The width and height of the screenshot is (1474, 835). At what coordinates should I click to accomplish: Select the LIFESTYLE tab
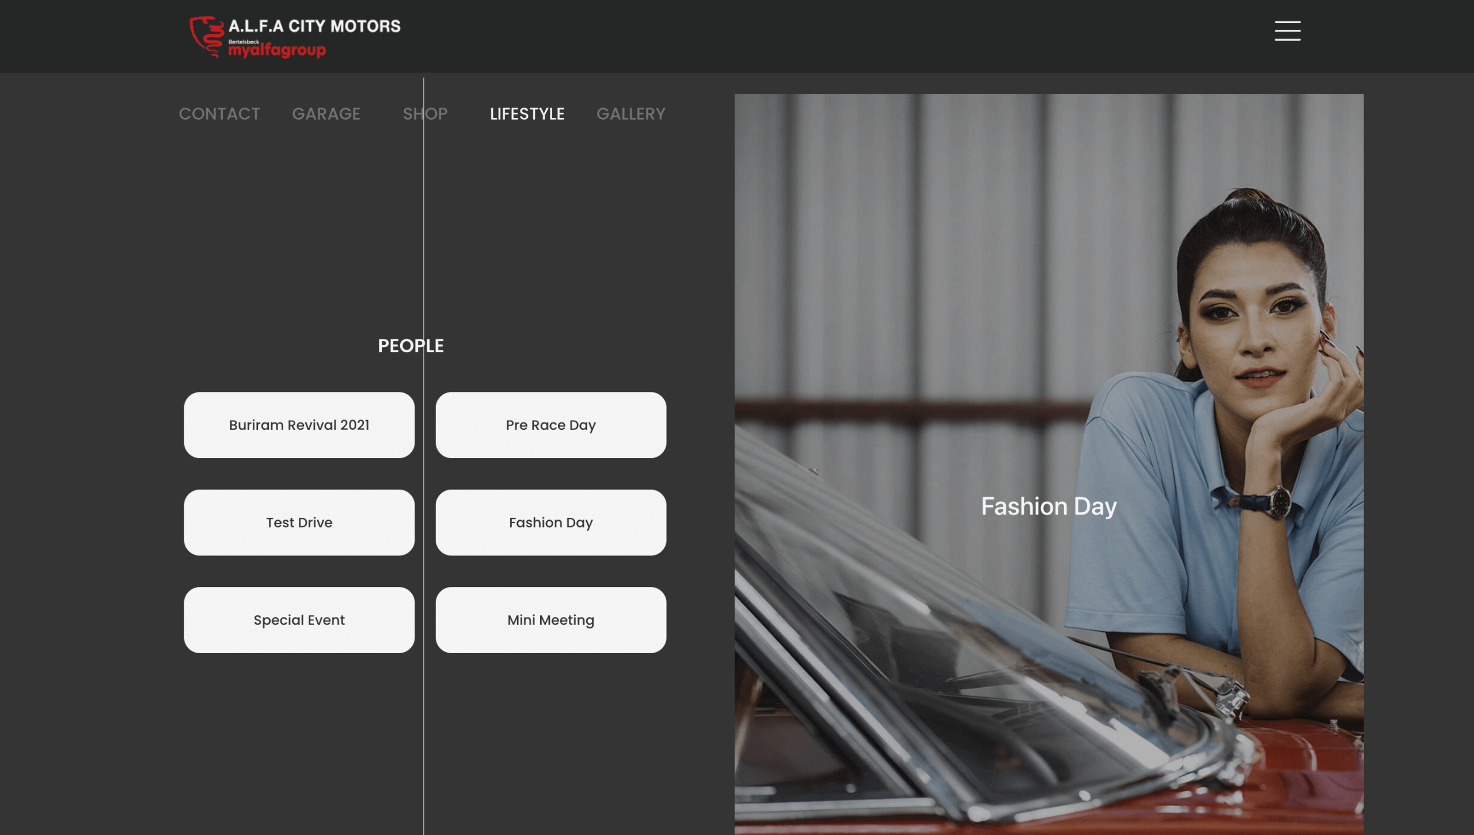(527, 114)
